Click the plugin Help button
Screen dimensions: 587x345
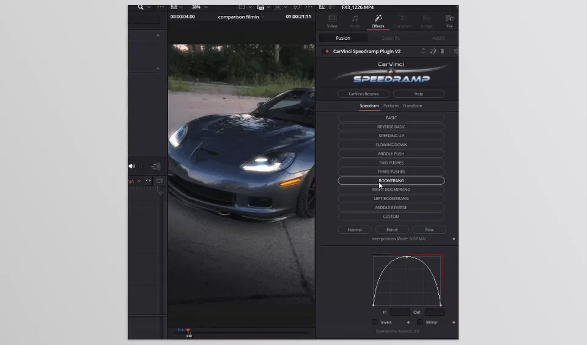coord(418,94)
